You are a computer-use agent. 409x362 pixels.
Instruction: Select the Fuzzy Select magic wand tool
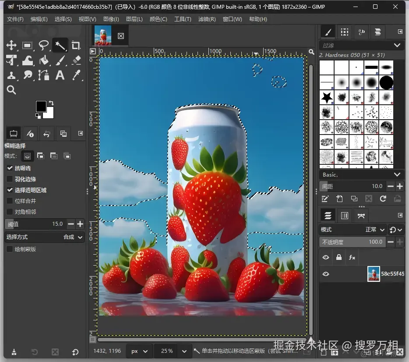coord(60,45)
